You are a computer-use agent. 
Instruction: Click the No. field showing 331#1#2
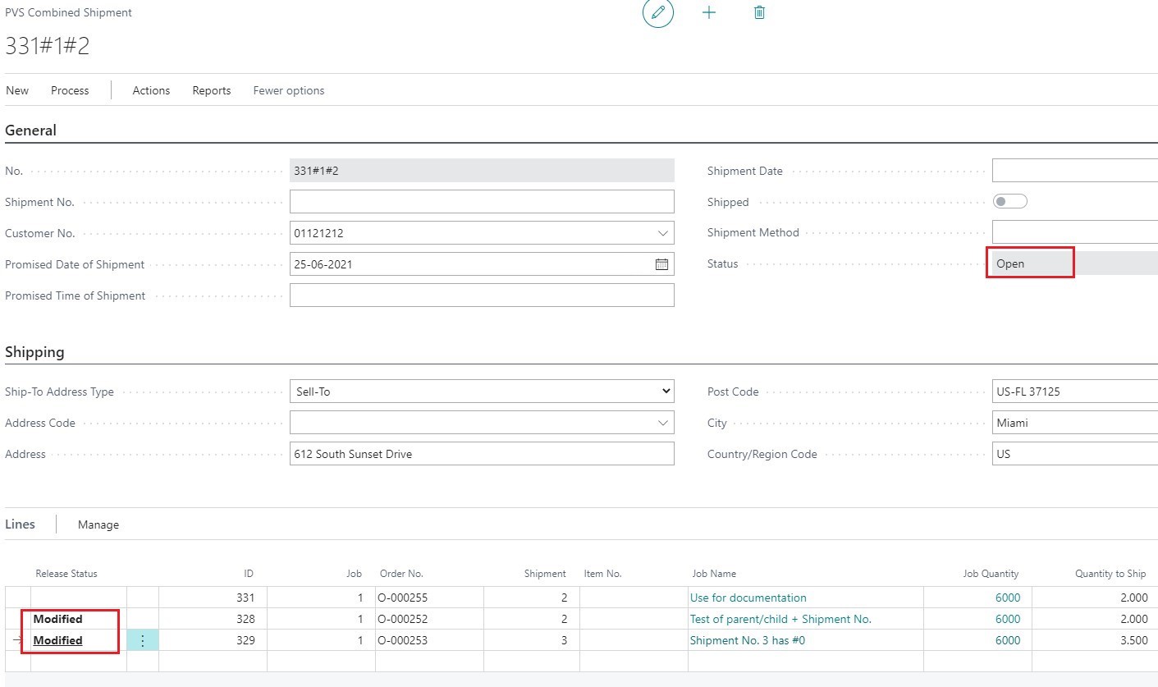tap(482, 171)
